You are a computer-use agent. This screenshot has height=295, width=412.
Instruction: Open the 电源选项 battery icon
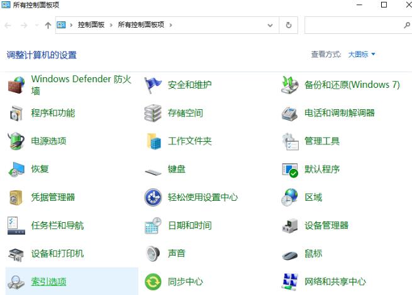[x=16, y=141]
